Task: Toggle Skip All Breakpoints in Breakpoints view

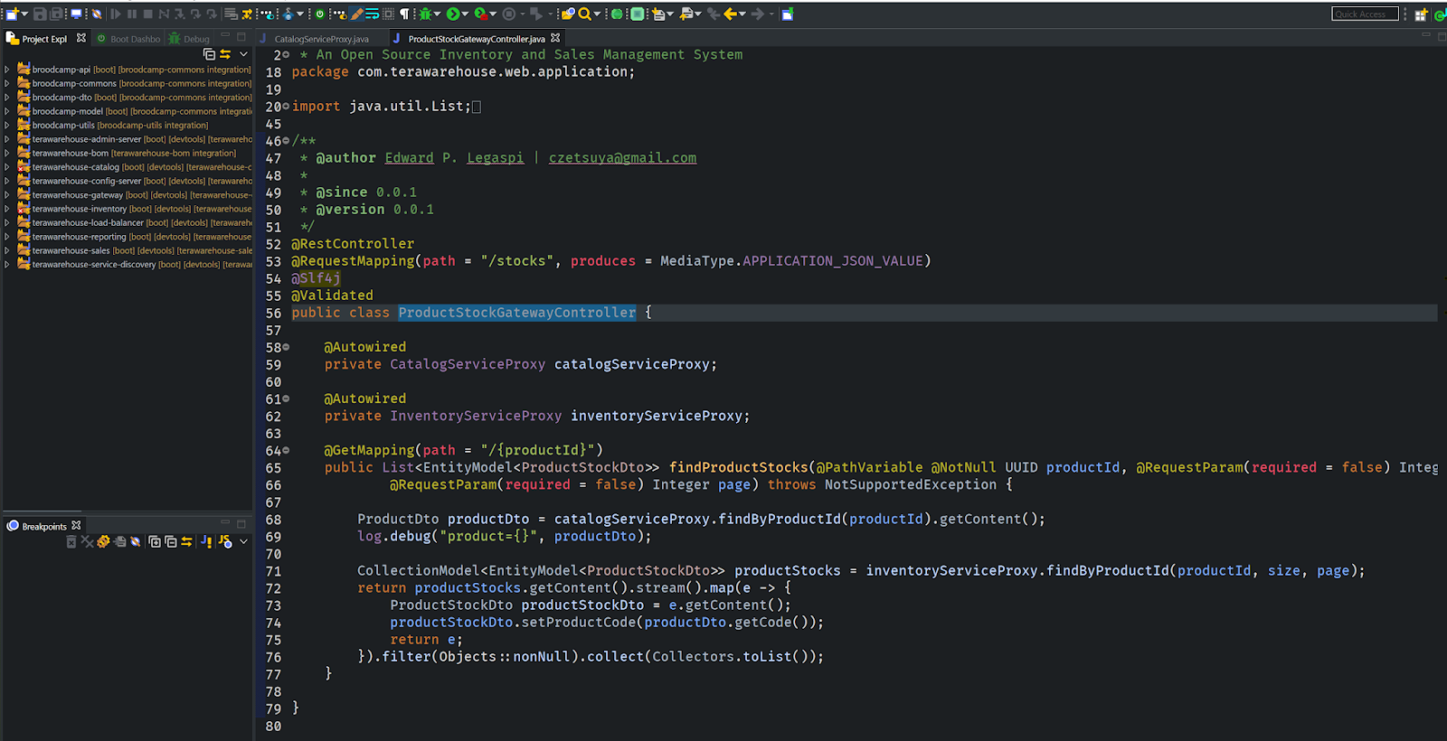Action: (136, 541)
